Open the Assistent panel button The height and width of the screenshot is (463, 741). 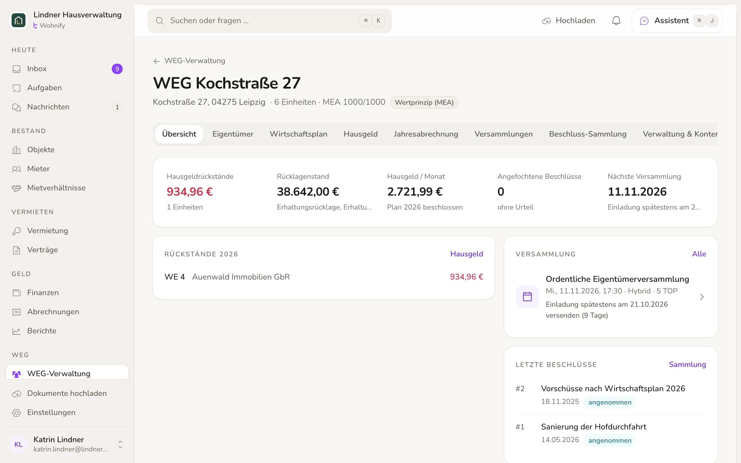click(x=677, y=21)
